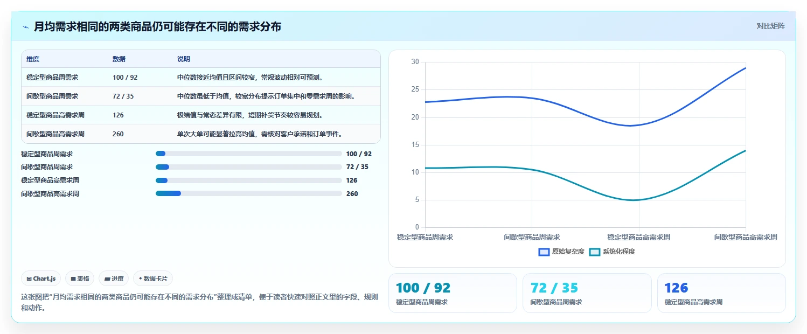Select the Chart.js tag chip
Viewport: 807px width, 334px height.
pos(41,279)
